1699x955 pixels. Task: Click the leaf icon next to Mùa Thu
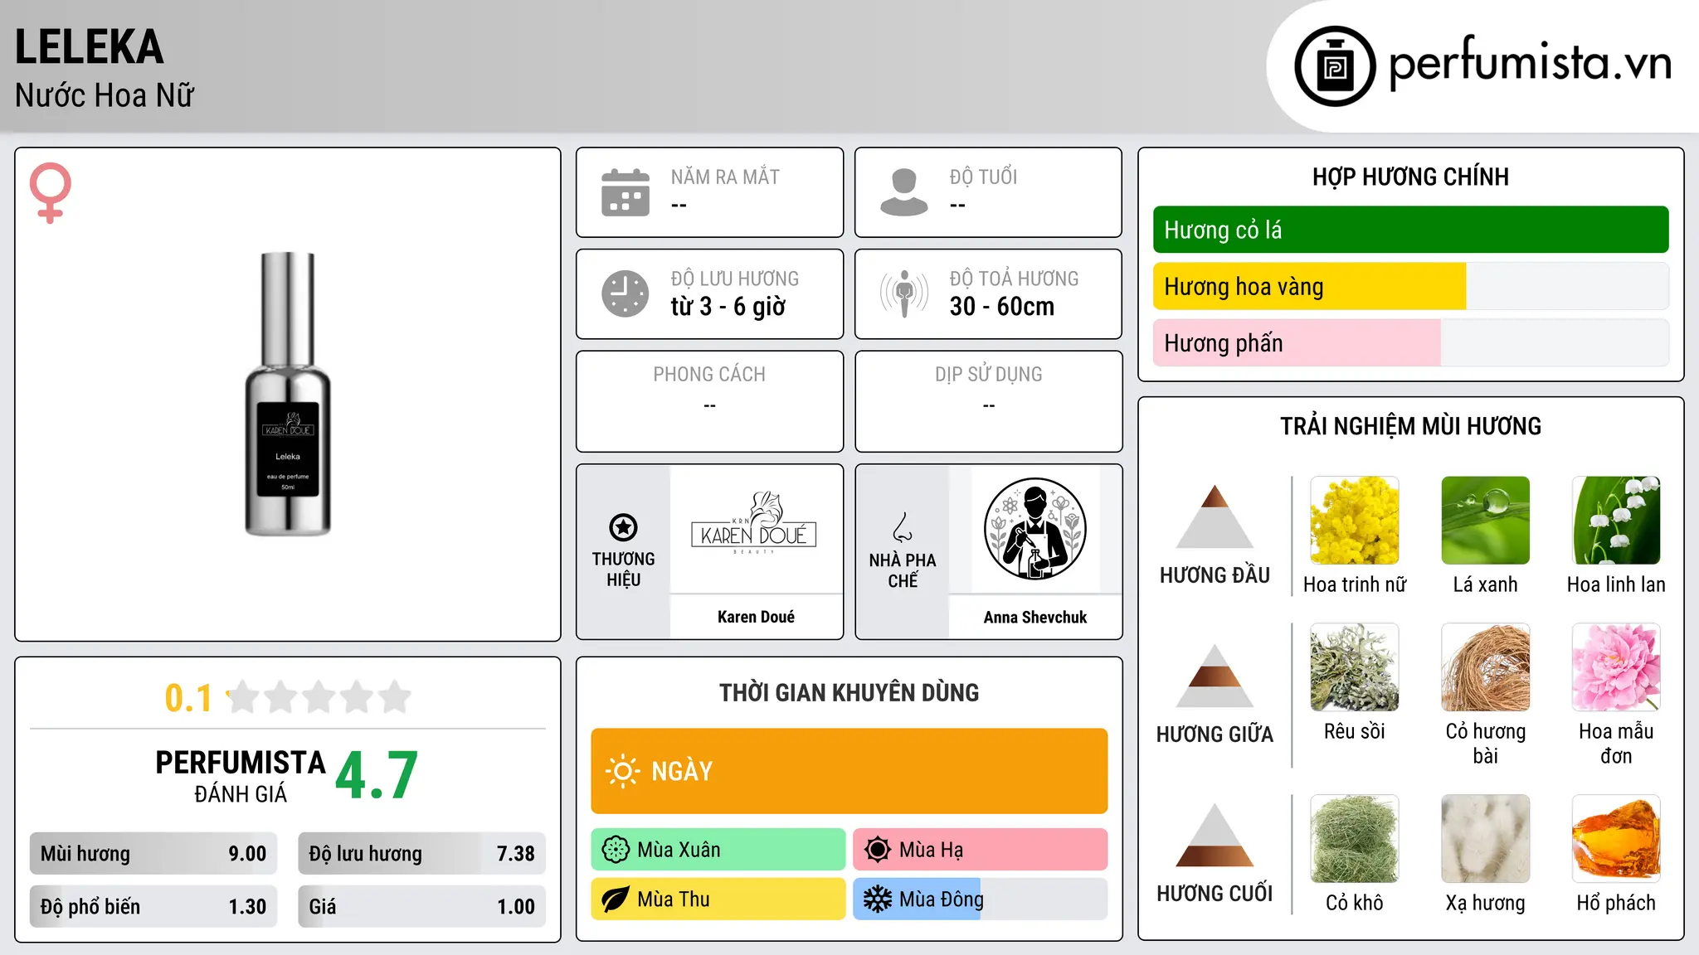[616, 899]
